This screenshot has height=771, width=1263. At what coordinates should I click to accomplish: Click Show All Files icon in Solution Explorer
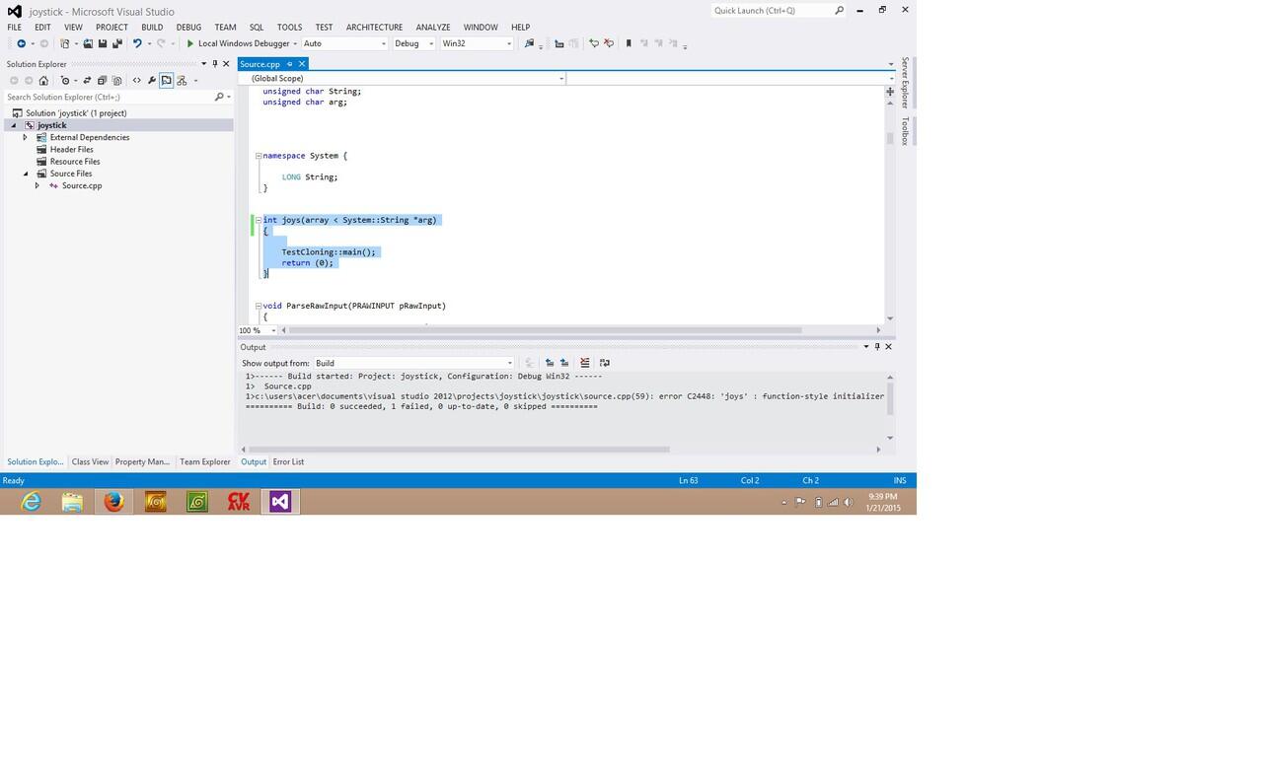(x=116, y=81)
